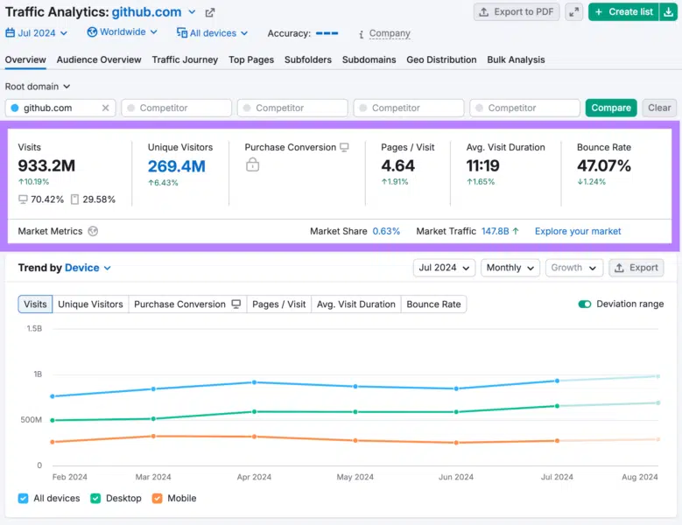Click the Export to PDF button

point(517,12)
